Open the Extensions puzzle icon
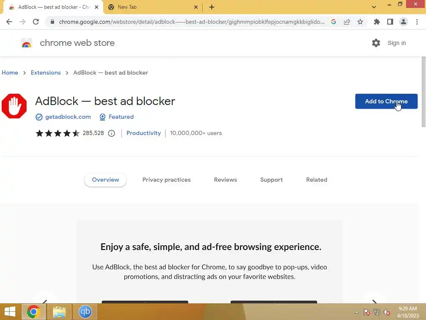The height and width of the screenshot is (320, 426). tap(377, 22)
